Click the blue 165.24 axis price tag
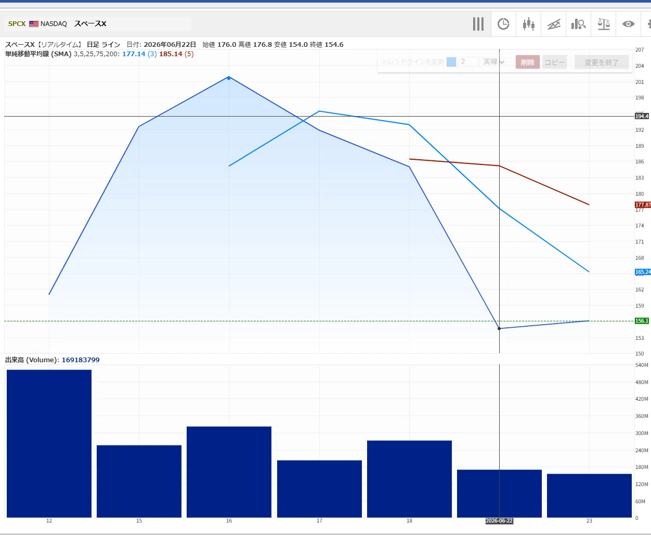Viewport: 651px width, 535px height. coord(643,272)
